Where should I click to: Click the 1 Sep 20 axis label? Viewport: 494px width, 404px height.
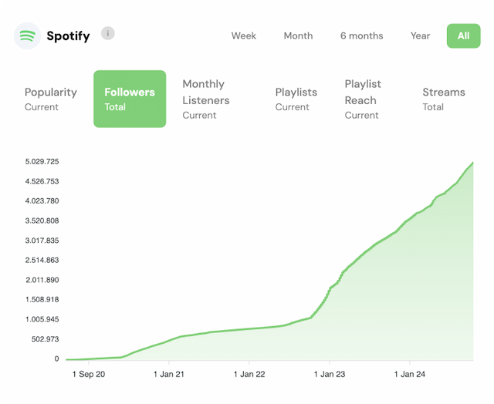click(88, 375)
